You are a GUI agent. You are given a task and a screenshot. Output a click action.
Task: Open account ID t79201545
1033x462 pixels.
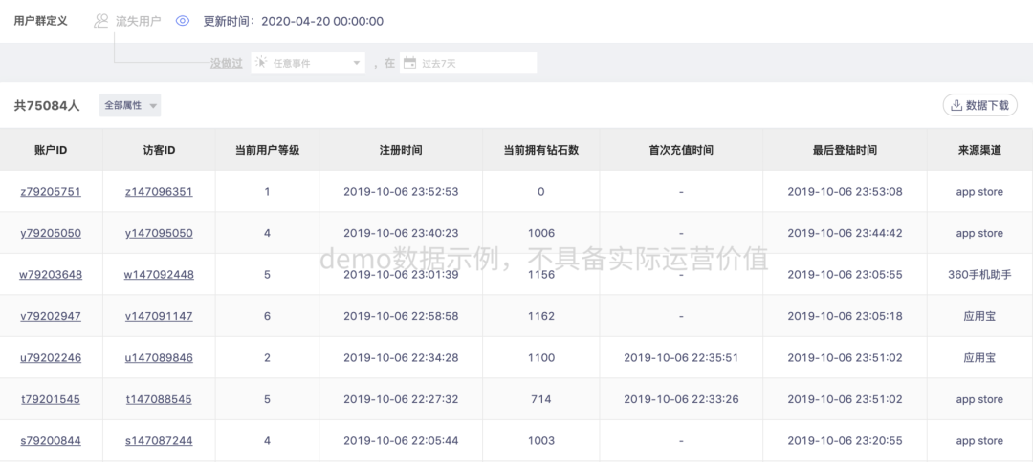pyautogui.click(x=51, y=399)
